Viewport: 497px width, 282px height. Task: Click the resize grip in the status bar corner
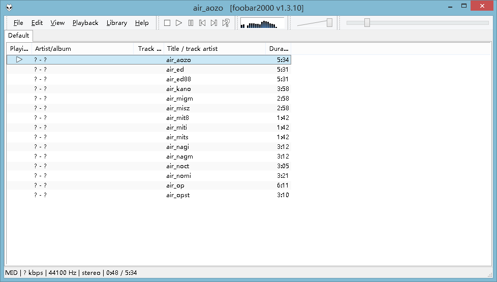[x=489, y=274]
